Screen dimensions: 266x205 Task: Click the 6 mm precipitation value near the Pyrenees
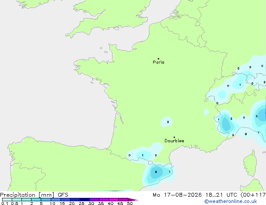point(156,172)
